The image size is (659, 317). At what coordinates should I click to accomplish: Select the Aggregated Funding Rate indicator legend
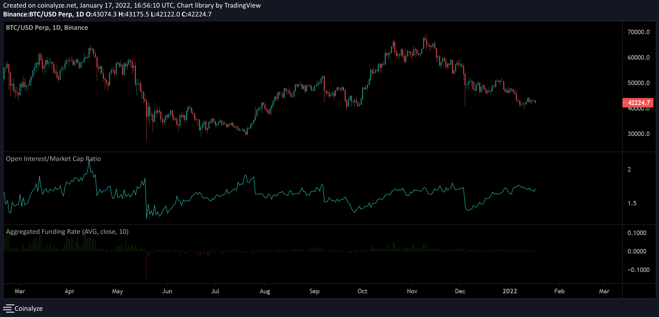coord(67,232)
